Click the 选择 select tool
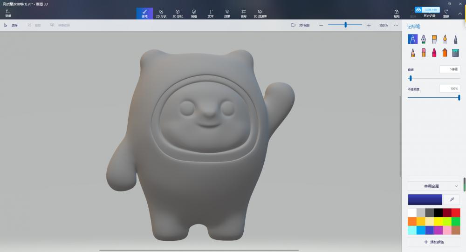This screenshot has width=466, height=252. (11, 25)
